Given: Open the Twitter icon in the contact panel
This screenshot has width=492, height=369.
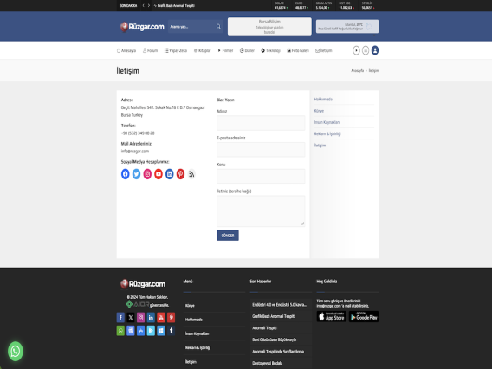Looking at the screenshot, I should 136,174.
